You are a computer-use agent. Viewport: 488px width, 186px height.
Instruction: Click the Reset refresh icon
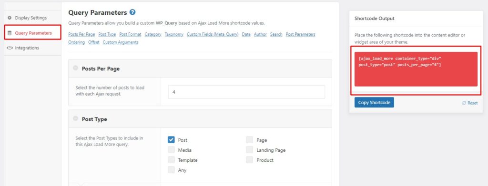tap(464, 103)
